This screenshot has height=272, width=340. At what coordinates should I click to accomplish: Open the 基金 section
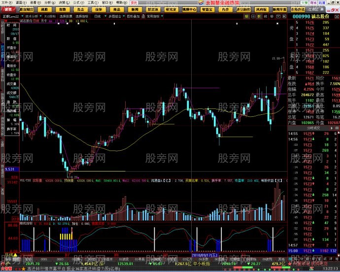(81, 9)
